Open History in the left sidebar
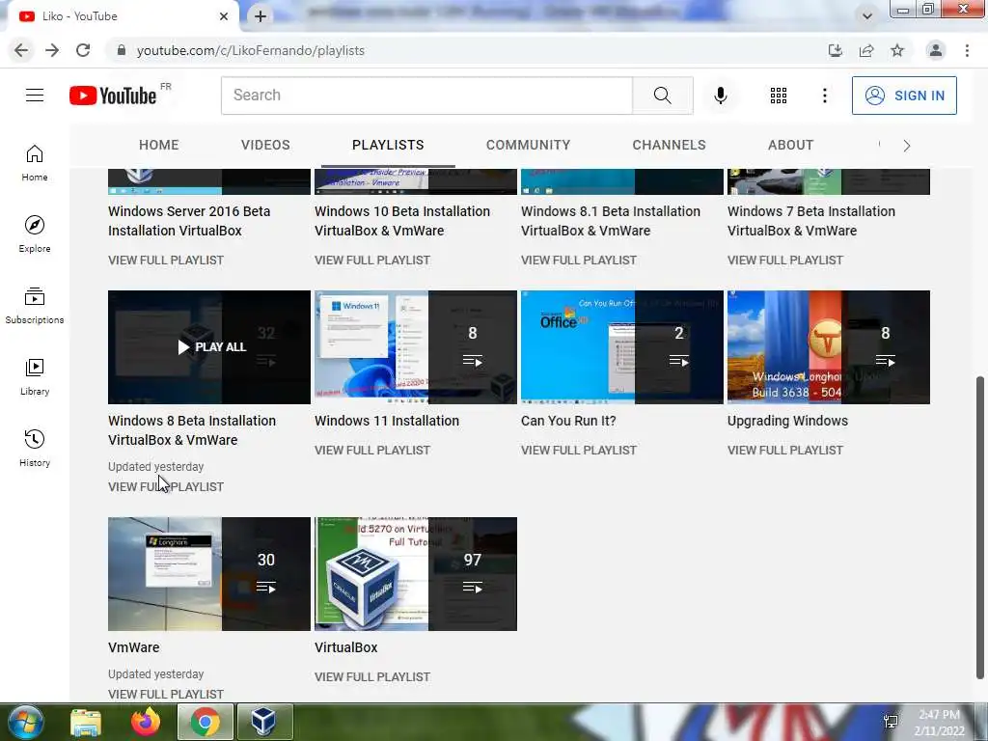The width and height of the screenshot is (988, 741). [35, 448]
